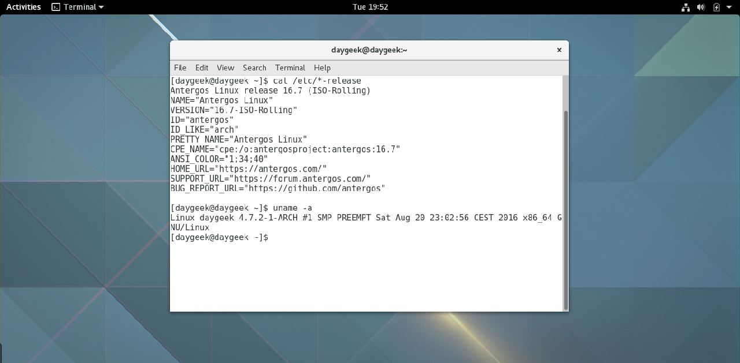Screen dimensions: 740x363
Task: Close the daygeek terminal window
Action: pos(559,50)
